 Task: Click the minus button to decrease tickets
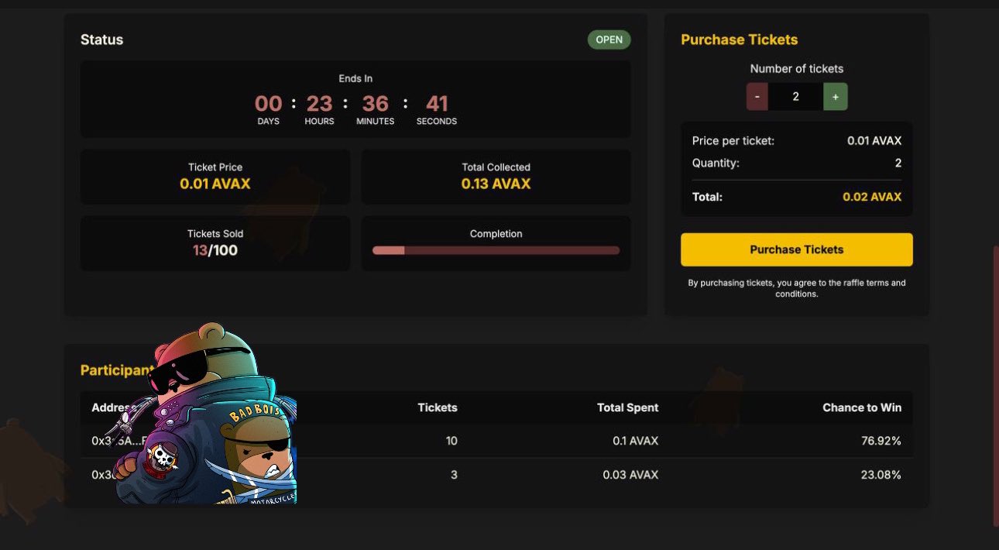click(757, 97)
